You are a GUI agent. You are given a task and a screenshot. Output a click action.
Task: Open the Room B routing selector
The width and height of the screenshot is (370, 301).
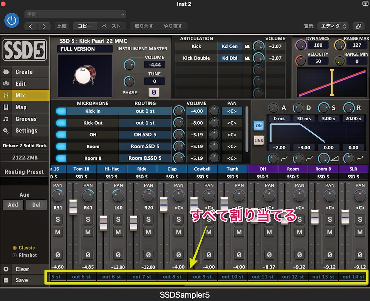145,158
